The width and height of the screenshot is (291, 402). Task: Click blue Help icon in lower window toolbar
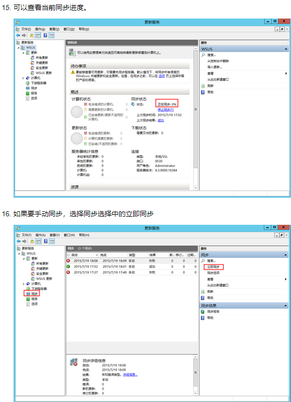click(46, 241)
